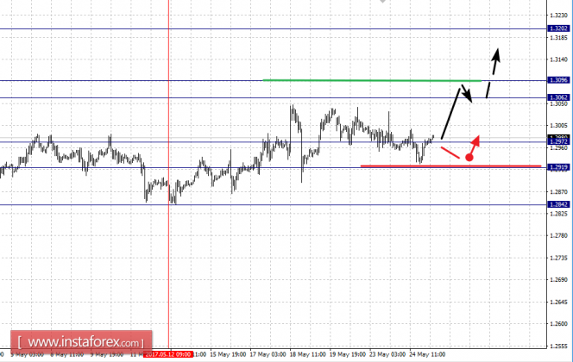The height and width of the screenshot is (362, 573).
Task: Click the red upward arrow head
Action: point(475,140)
